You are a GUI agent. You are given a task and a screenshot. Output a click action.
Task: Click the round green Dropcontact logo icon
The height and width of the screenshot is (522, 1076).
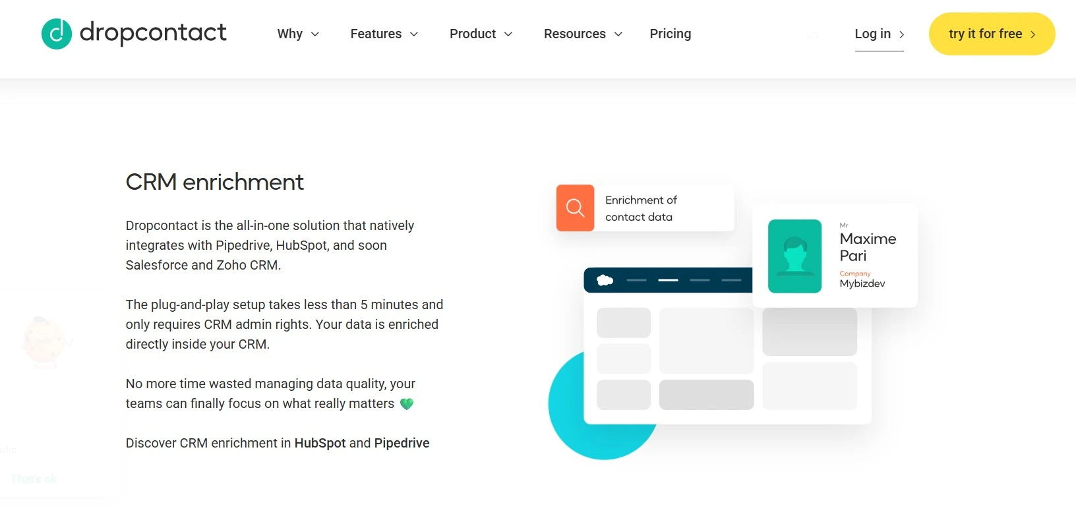coord(57,34)
